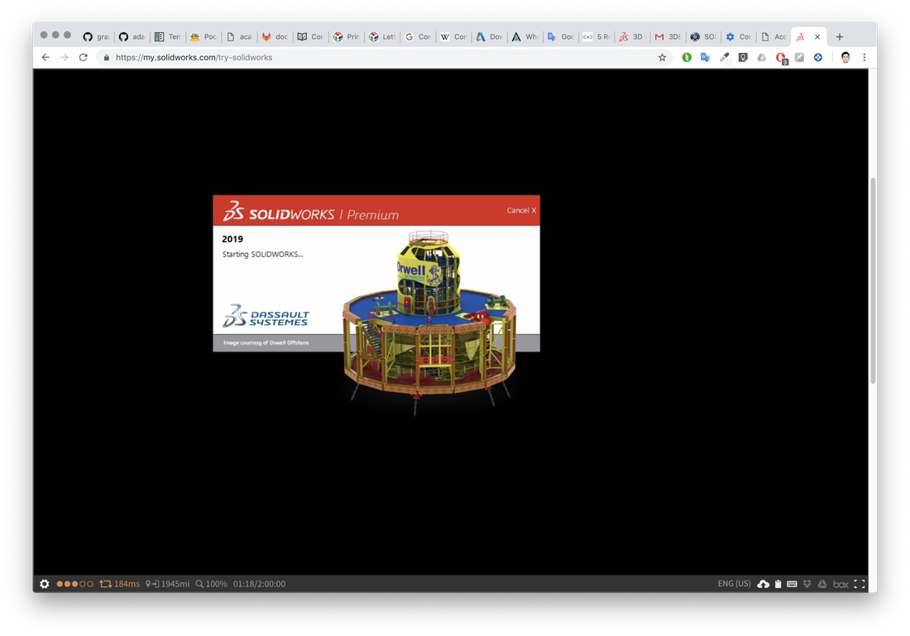Close the active SolidWorks tab
The width and height of the screenshot is (910, 636).
point(817,36)
